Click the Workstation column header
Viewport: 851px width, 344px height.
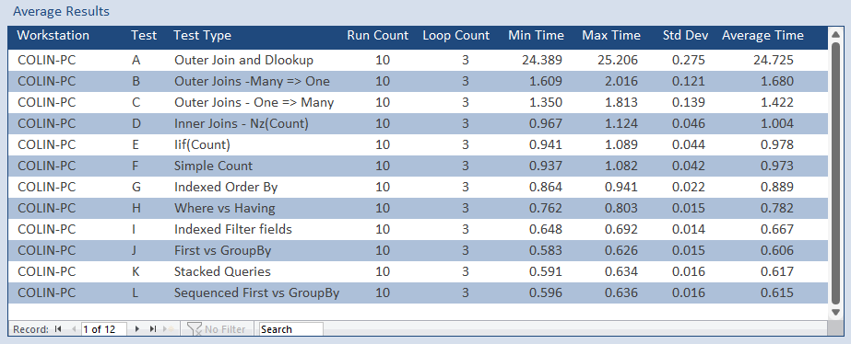[53, 36]
